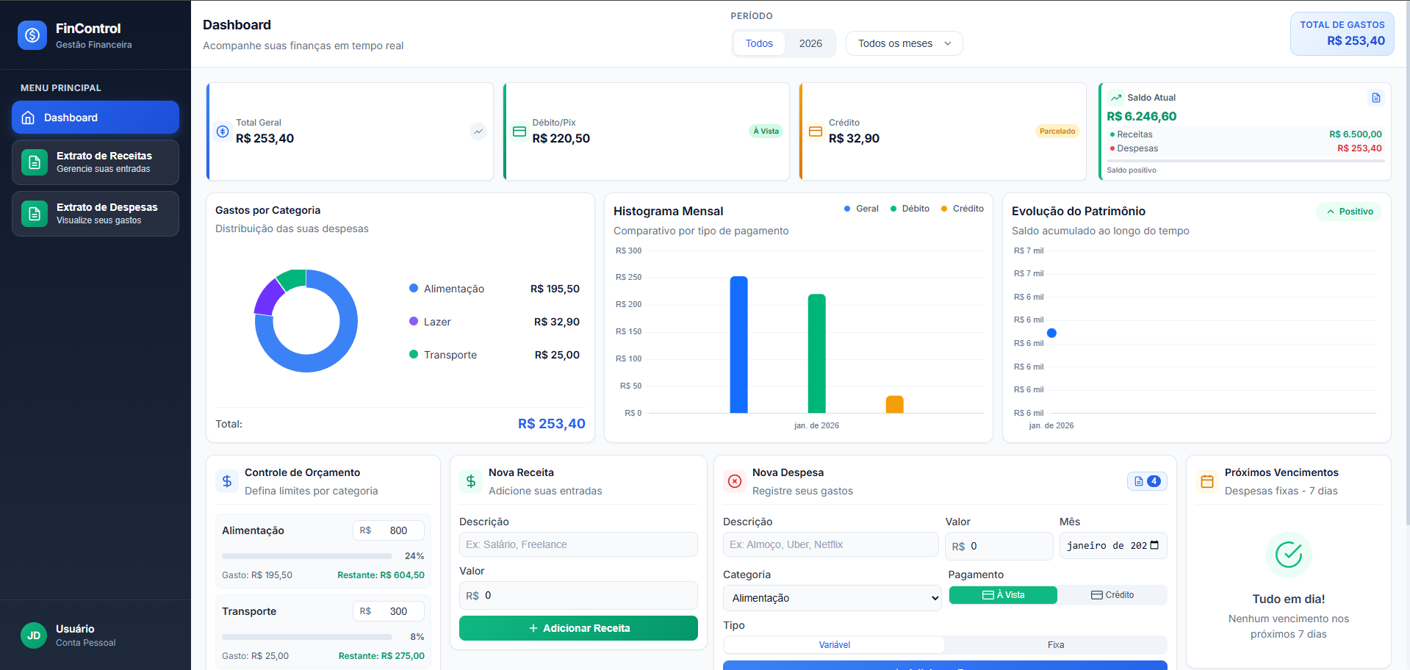Switch expense type to Fixa
1410x670 pixels.
[x=1055, y=645]
